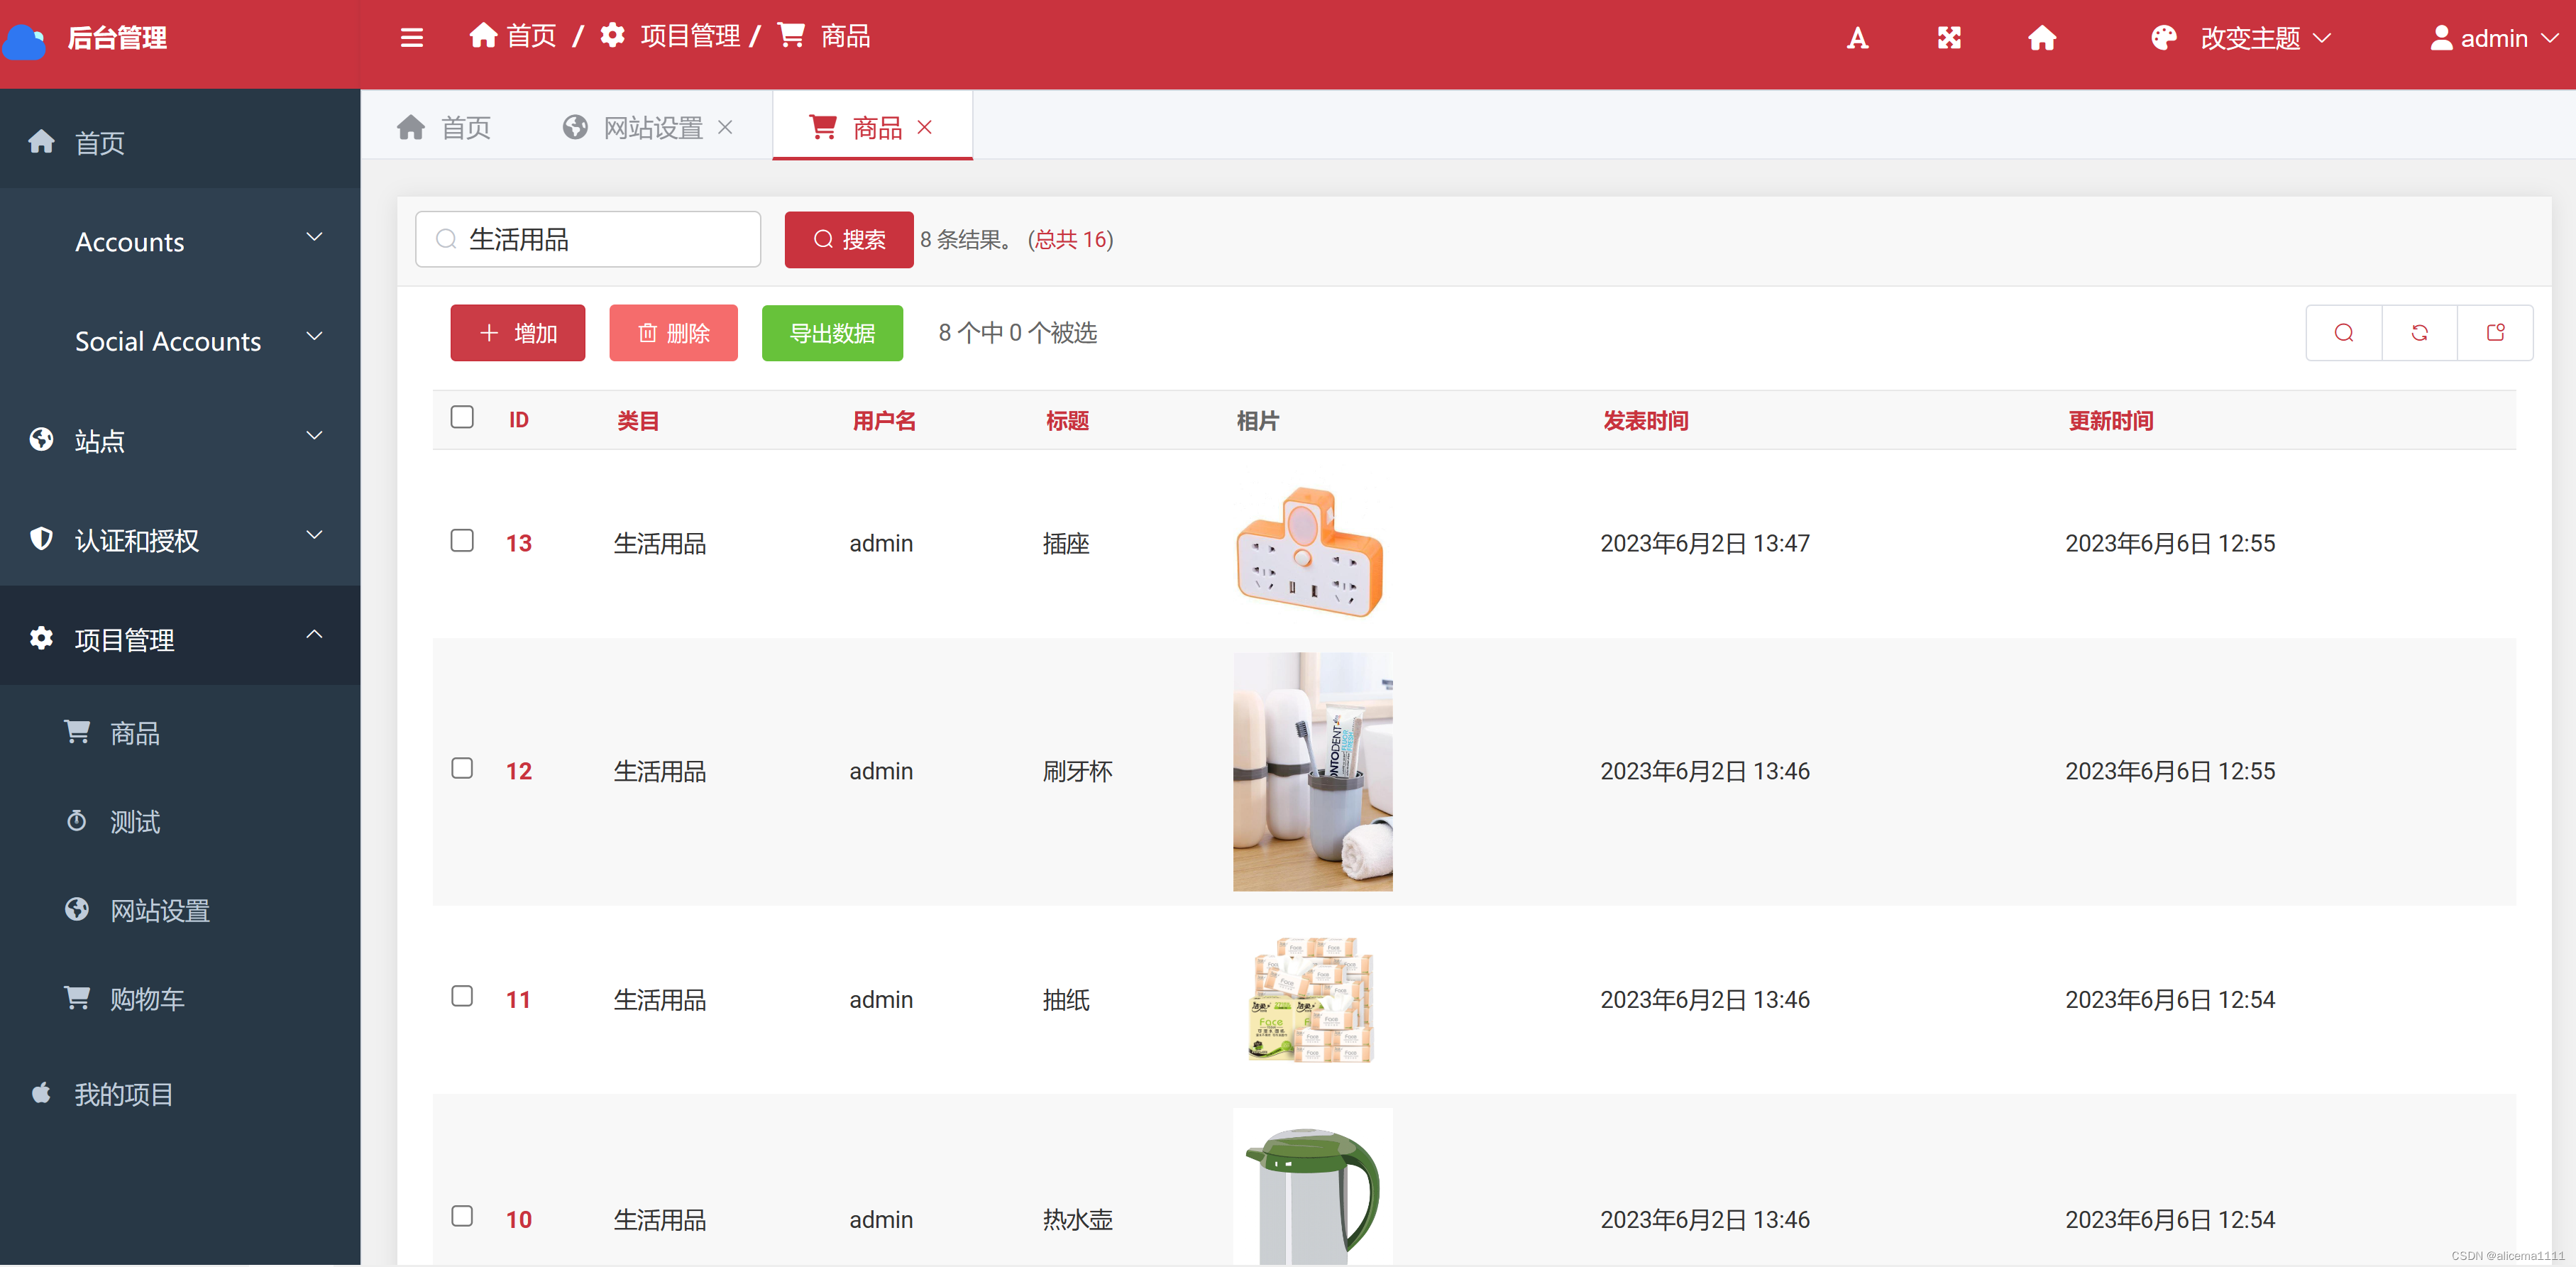Click the search toggle icon at table right

point(2343,333)
